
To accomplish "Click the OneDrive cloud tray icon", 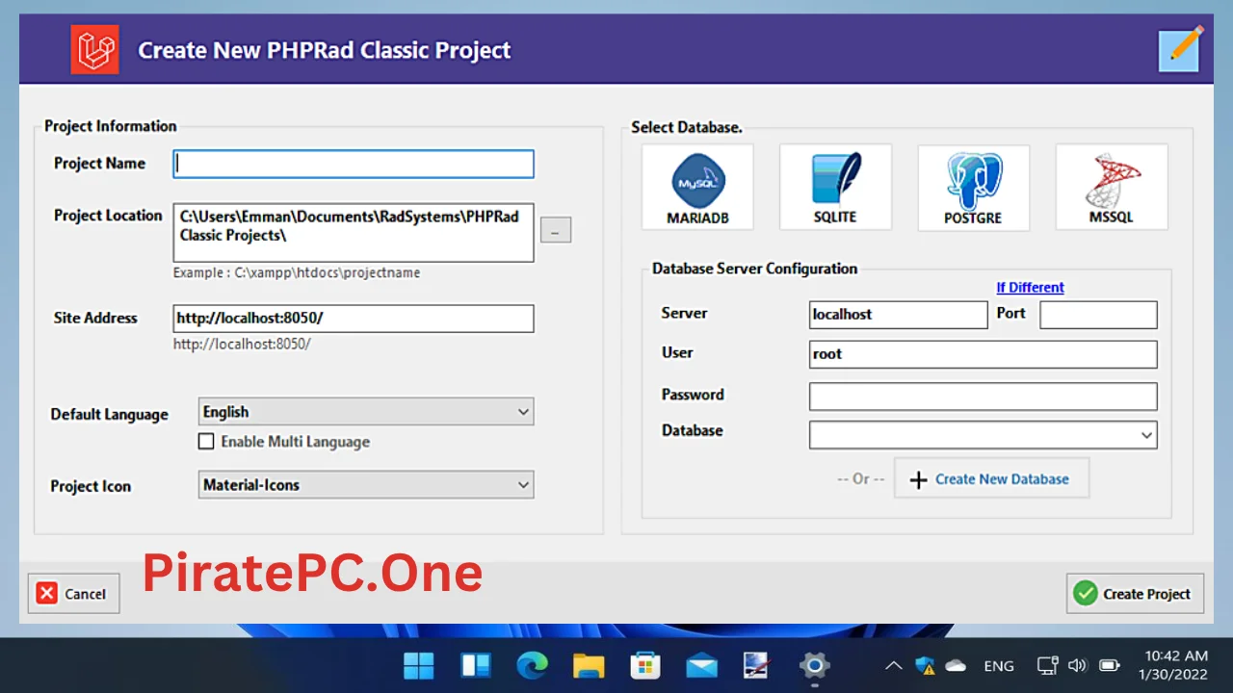I will (956, 665).
